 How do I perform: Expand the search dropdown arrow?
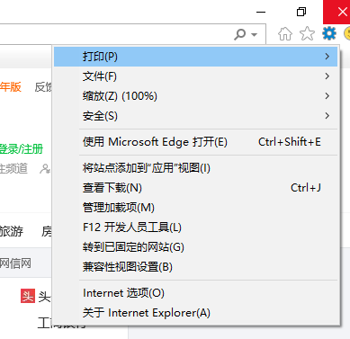(254, 35)
